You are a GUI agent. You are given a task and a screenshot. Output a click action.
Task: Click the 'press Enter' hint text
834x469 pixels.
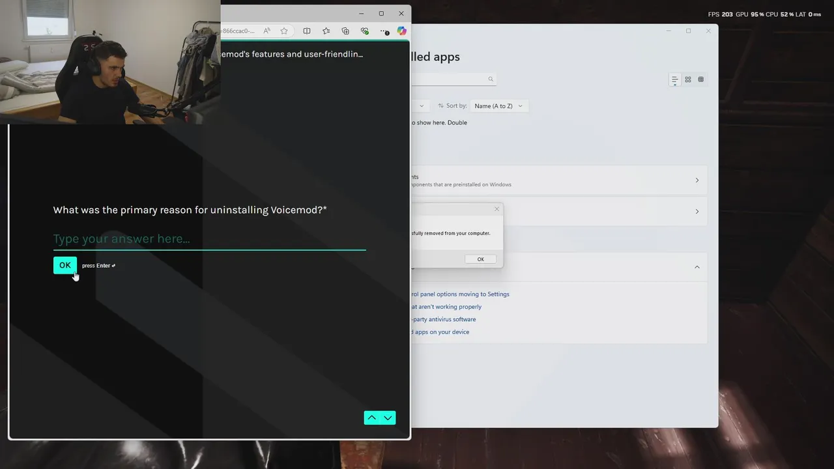point(98,266)
